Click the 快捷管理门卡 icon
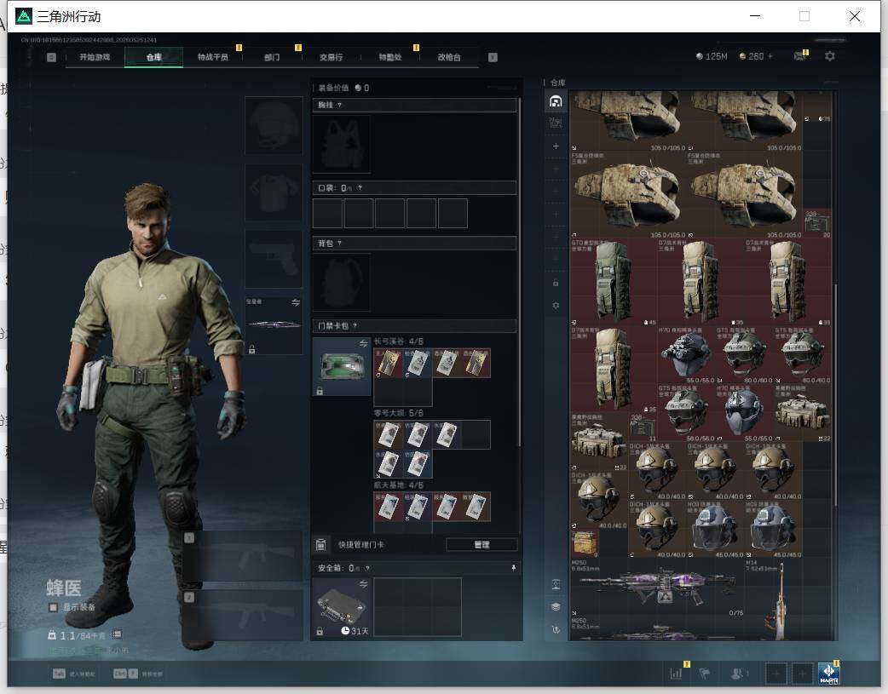Image resolution: width=888 pixels, height=694 pixels. click(x=320, y=545)
